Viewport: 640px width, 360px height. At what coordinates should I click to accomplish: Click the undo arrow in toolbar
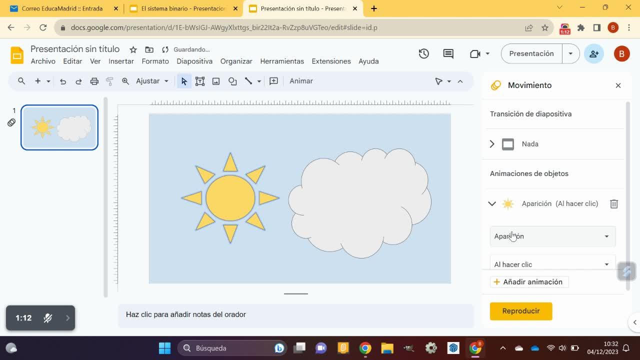click(x=63, y=81)
